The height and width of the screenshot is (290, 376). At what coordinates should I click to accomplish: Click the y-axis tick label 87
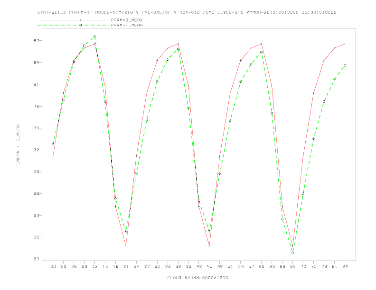point(36,41)
